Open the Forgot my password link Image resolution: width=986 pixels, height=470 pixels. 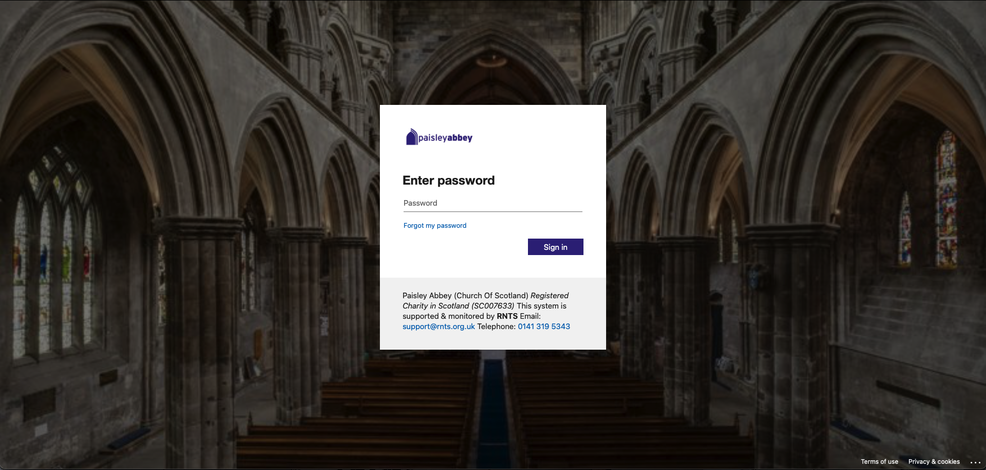pos(435,225)
